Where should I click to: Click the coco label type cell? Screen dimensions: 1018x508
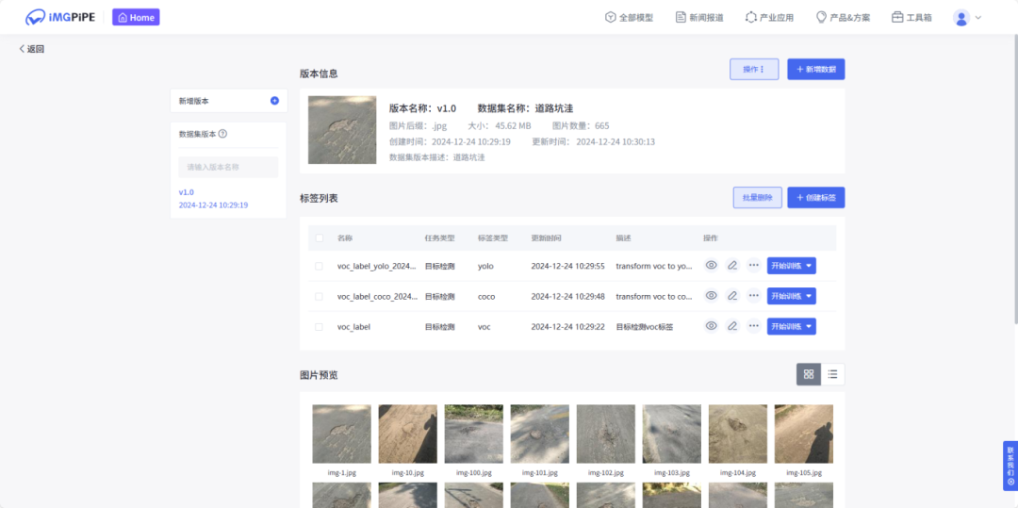(486, 297)
